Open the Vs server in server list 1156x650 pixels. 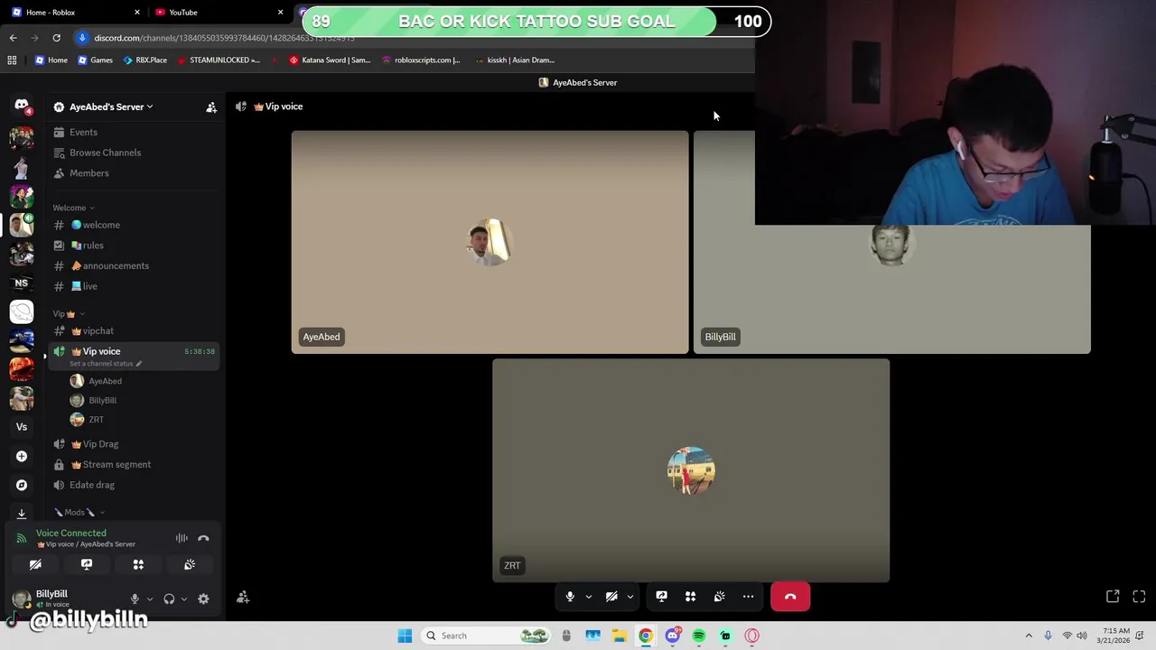pyautogui.click(x=22, y=427)
